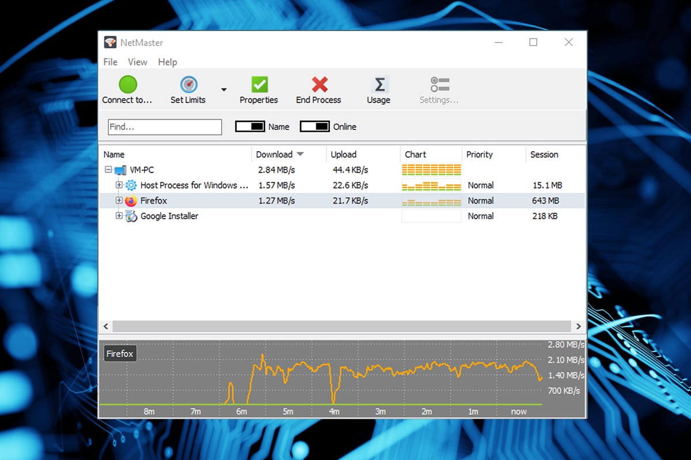Click the 22.6 KB/s upload value
The image size is (691, 460).
click(350, 185)
